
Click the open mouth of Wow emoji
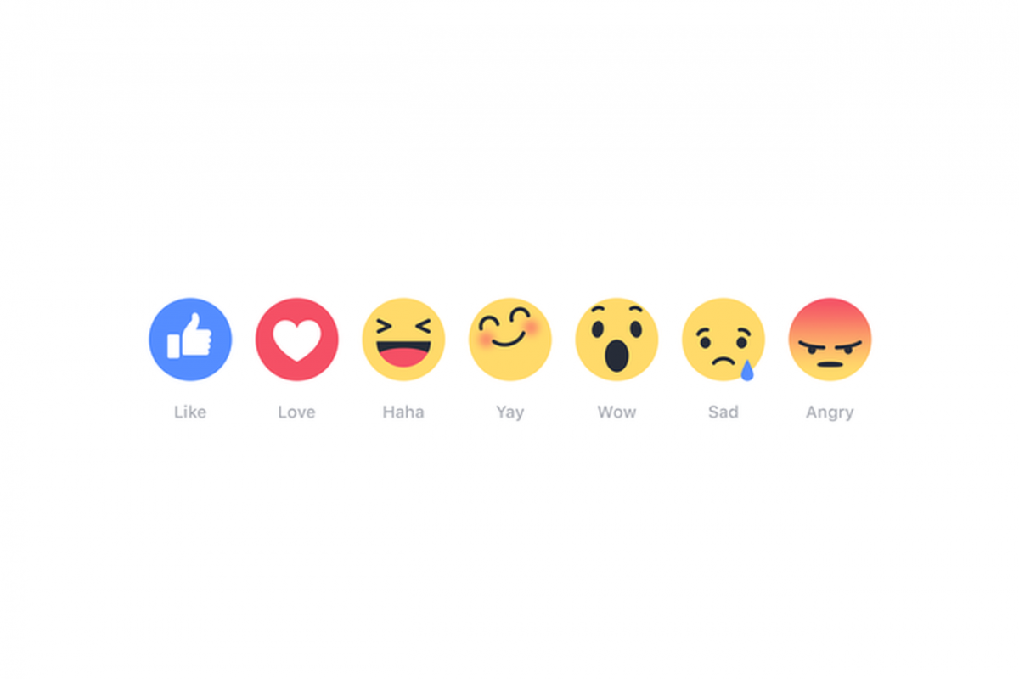coord(616,356)
